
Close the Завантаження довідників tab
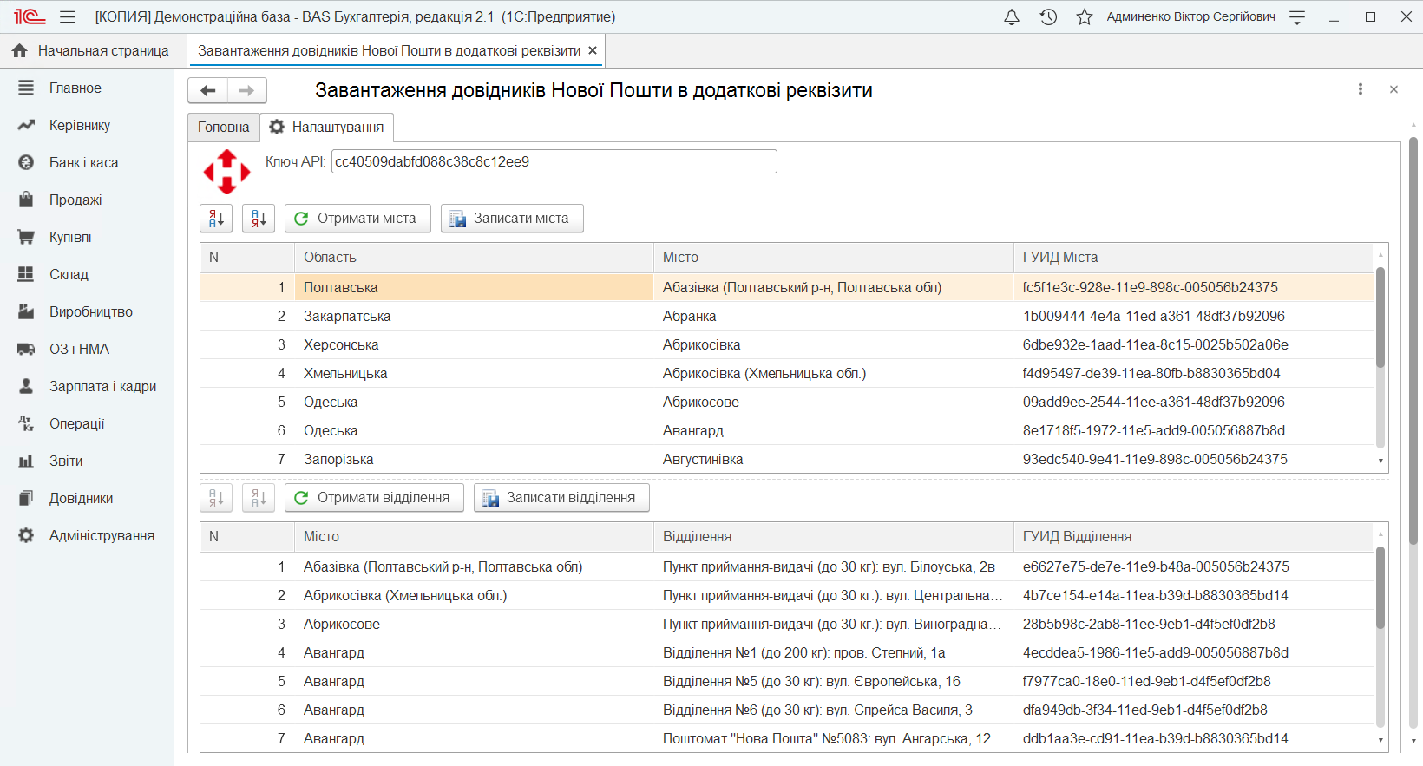[x=593, y=50]
